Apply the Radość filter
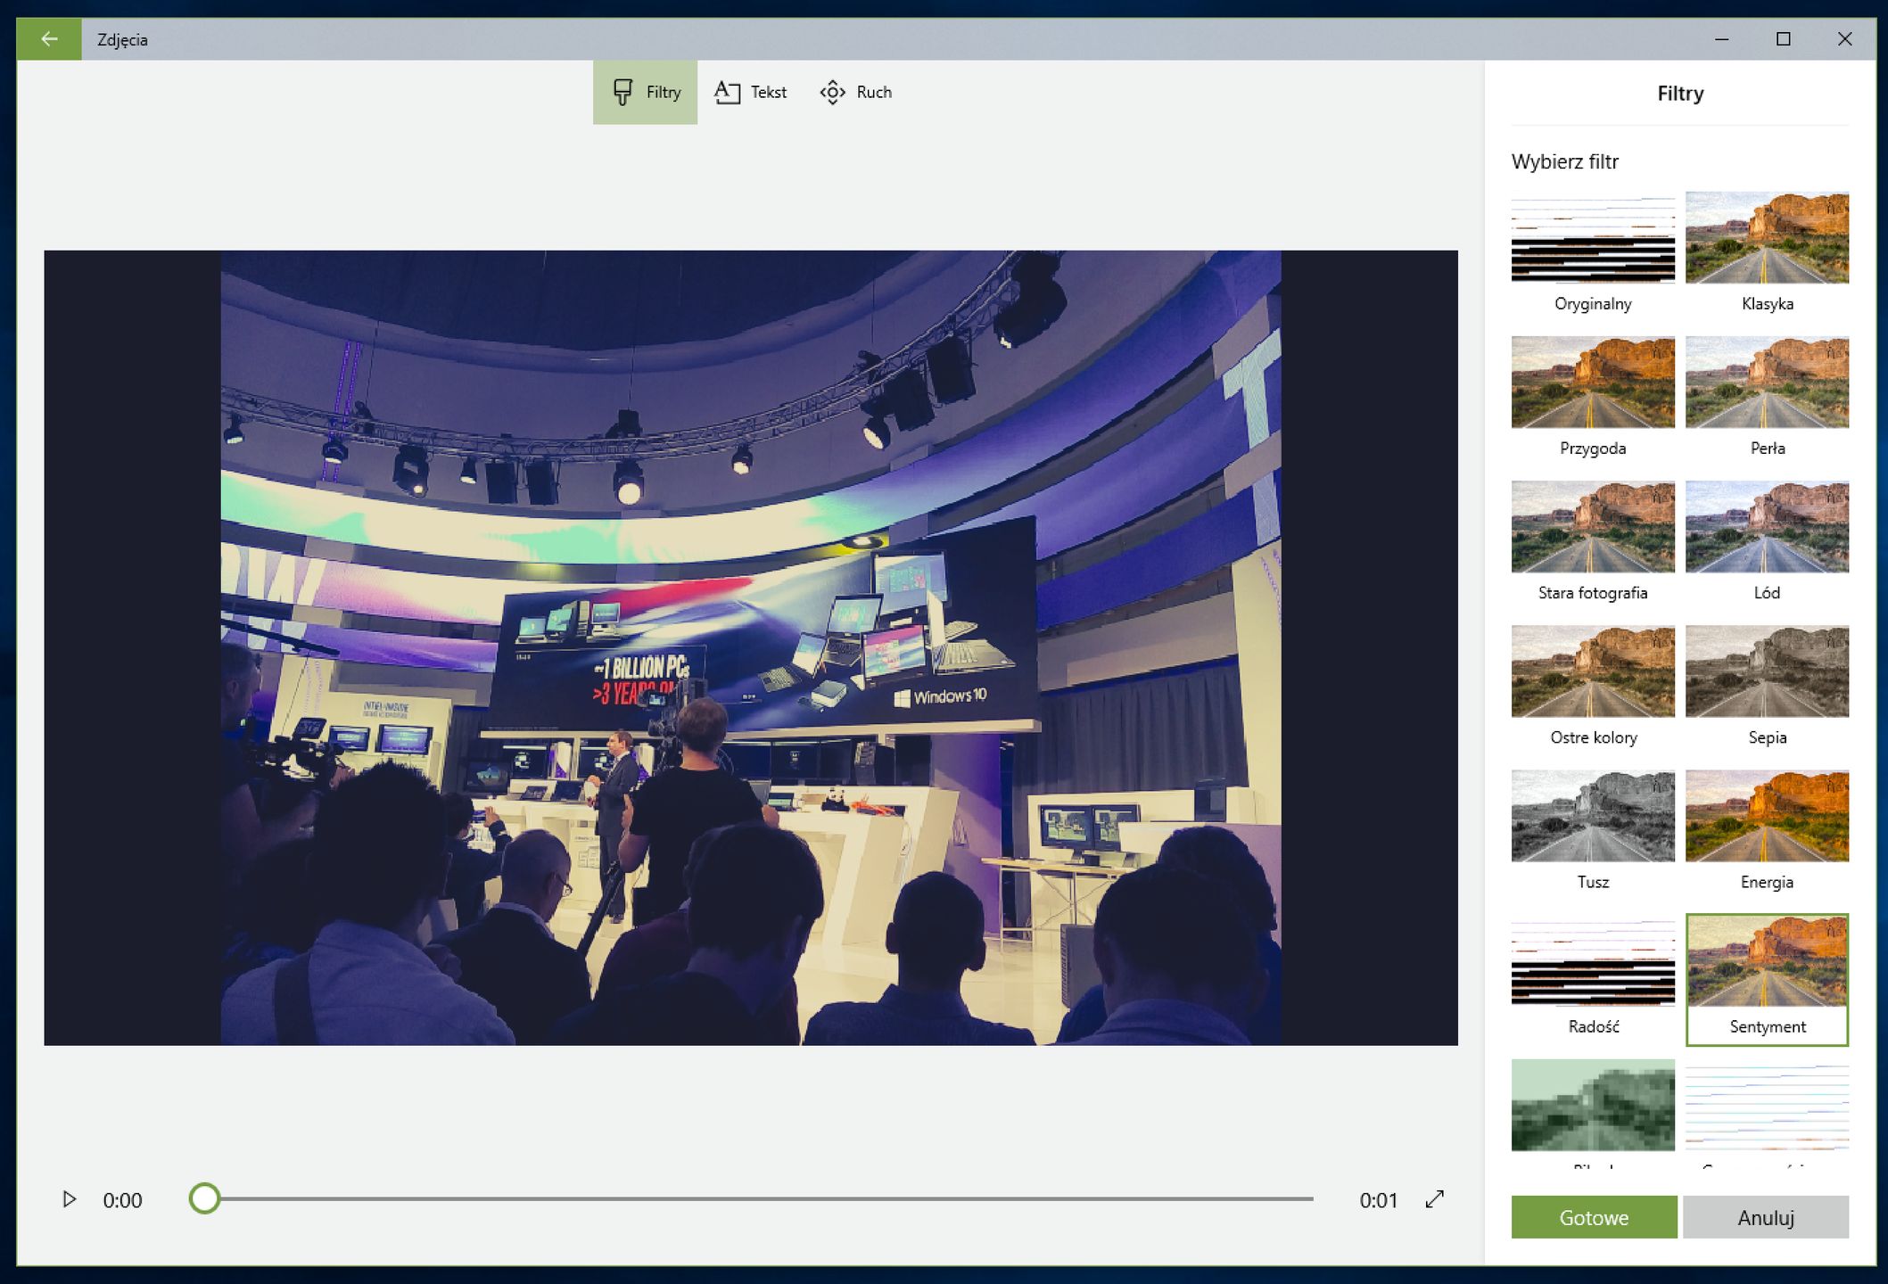 (x=1592, y=963)
